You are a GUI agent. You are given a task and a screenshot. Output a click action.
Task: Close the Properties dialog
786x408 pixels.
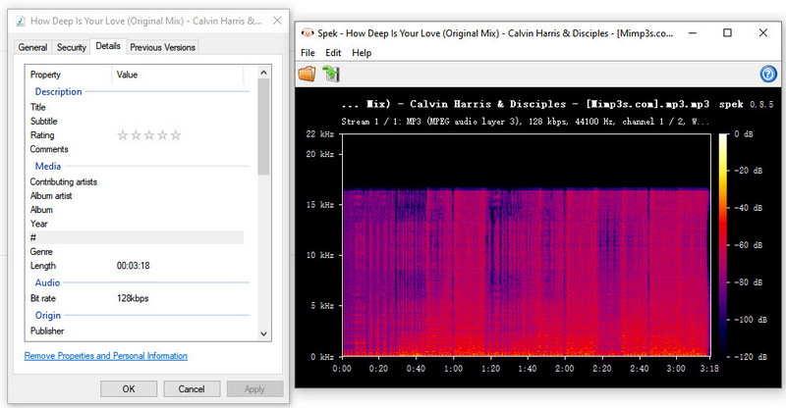pos(277,21)
